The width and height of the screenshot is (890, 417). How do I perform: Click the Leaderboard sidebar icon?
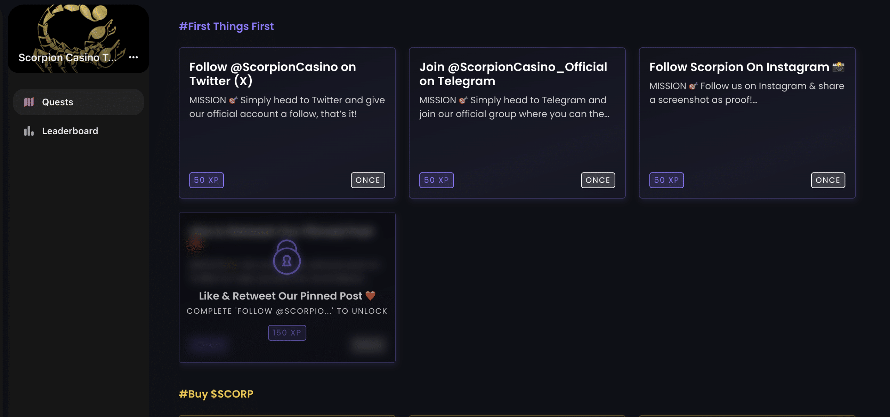(29, 131)
